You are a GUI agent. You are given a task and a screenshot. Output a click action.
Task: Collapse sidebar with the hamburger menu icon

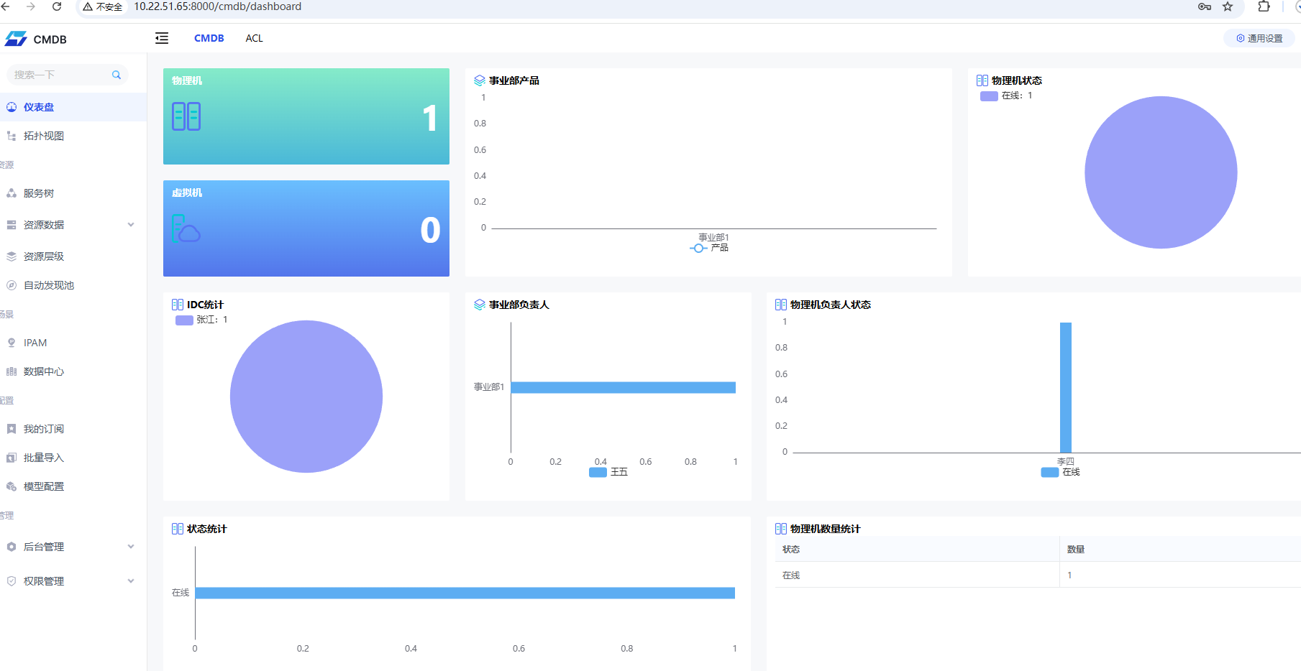point(162,38)
